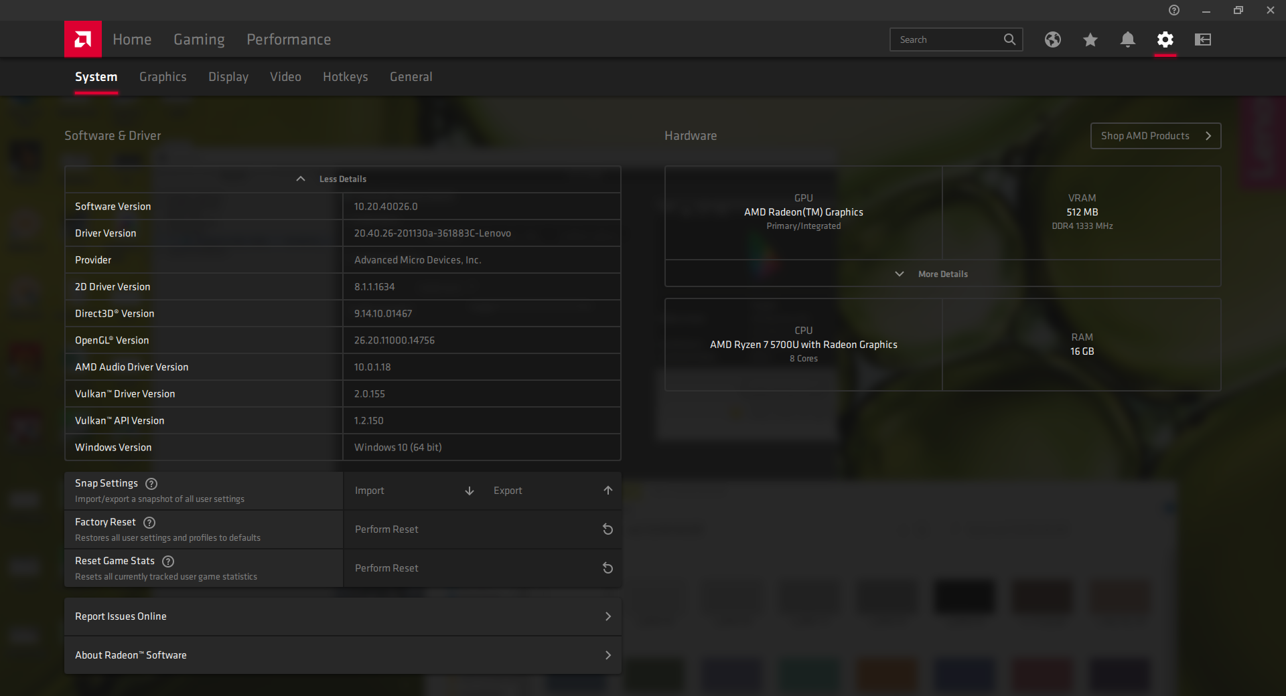Select Software Version value 10.20.40026.0
Screen dimensions: 1286x696
(386, 206)
